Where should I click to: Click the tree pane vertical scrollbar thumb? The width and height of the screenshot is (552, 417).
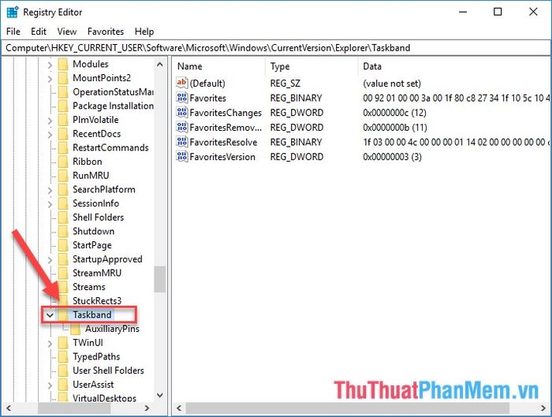tap(160, 279)
